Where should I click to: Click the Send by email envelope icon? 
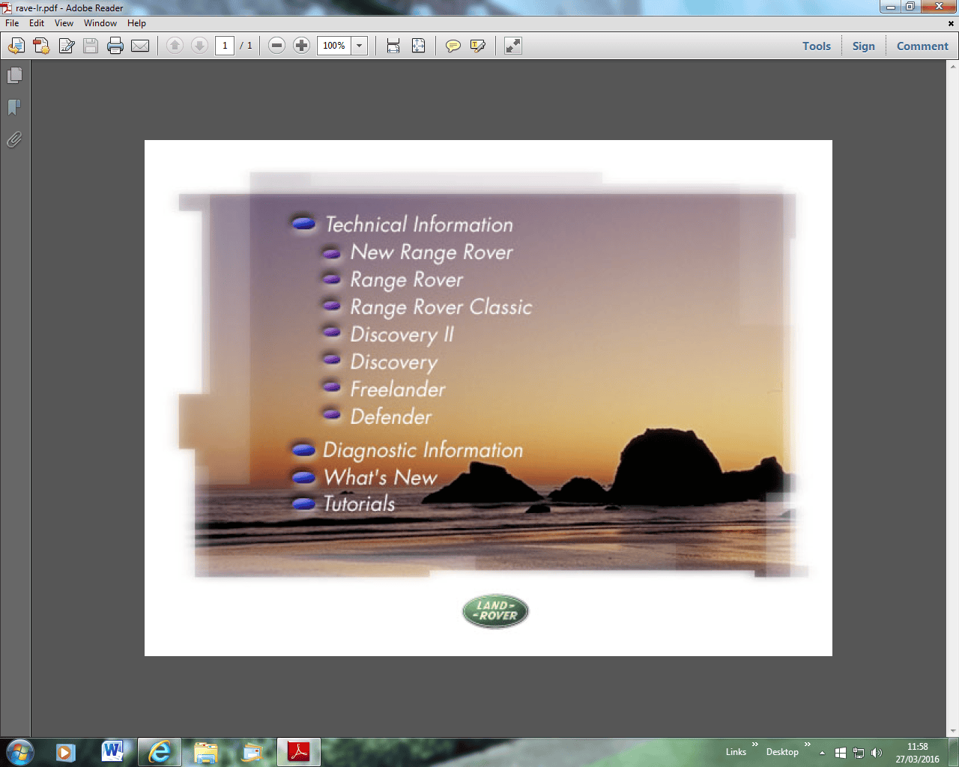tap(140, 46)
